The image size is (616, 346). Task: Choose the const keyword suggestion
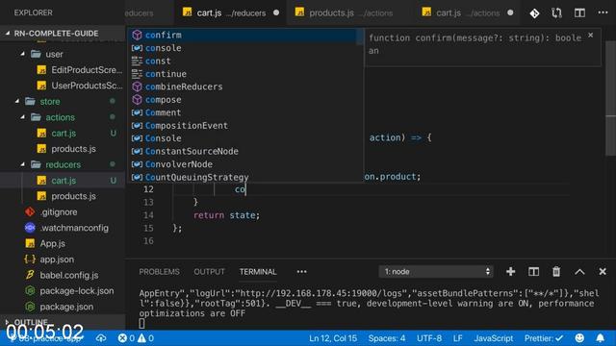(x=245, y=61)
